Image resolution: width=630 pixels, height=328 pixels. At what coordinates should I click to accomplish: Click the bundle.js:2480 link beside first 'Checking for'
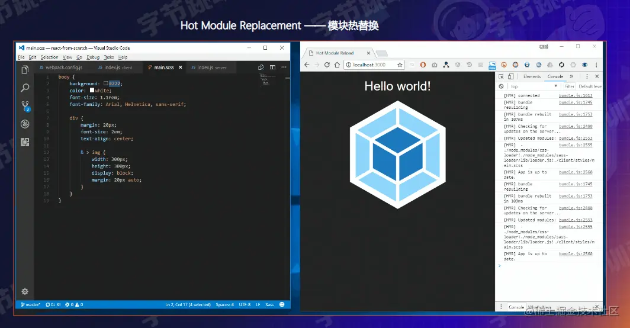point(576,126)
